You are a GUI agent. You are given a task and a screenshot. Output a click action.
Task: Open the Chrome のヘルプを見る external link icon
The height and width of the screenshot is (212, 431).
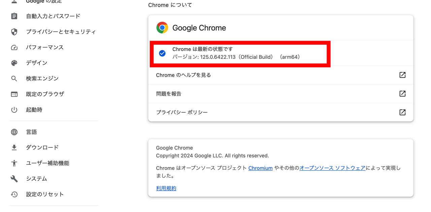tap(402, 75)
